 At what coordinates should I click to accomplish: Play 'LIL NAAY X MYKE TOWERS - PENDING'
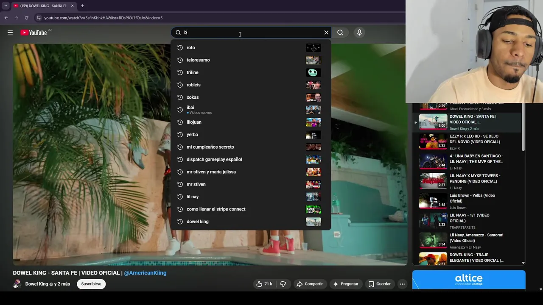pos(470,181)
